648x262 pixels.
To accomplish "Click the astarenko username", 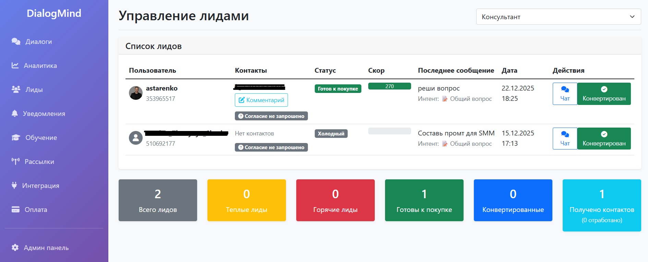I will tap(162, 88).
